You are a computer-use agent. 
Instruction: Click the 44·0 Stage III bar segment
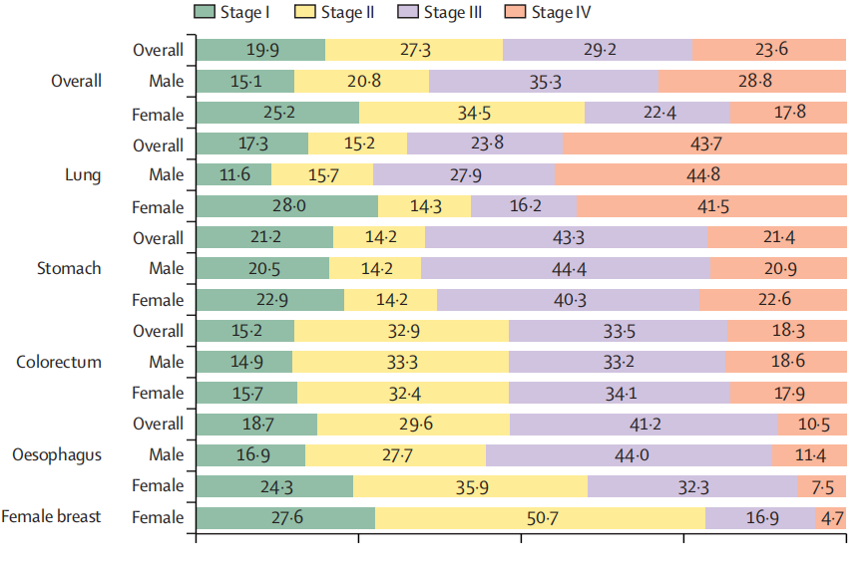tap(629, 455)
